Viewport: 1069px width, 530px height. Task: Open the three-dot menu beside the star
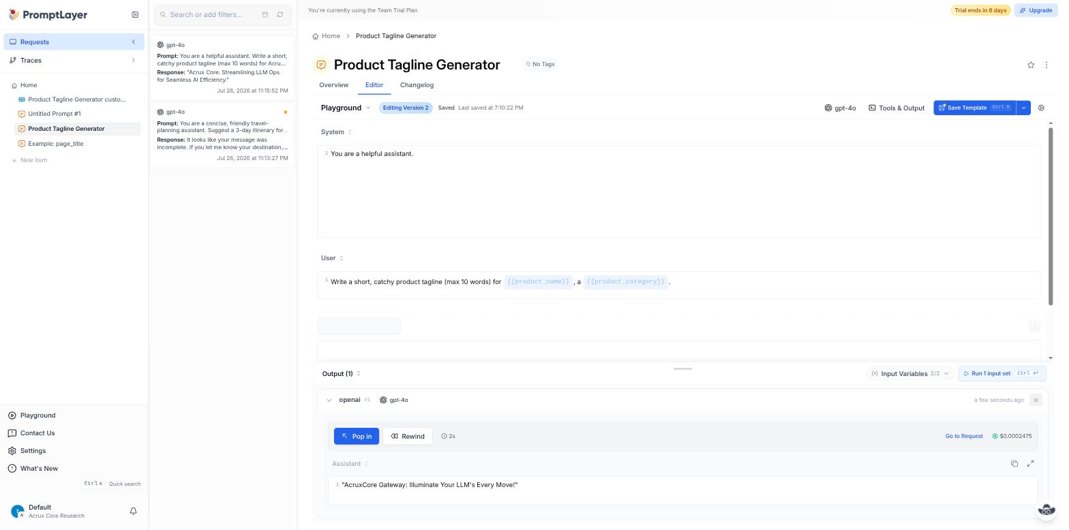[x=1047, y=65]
